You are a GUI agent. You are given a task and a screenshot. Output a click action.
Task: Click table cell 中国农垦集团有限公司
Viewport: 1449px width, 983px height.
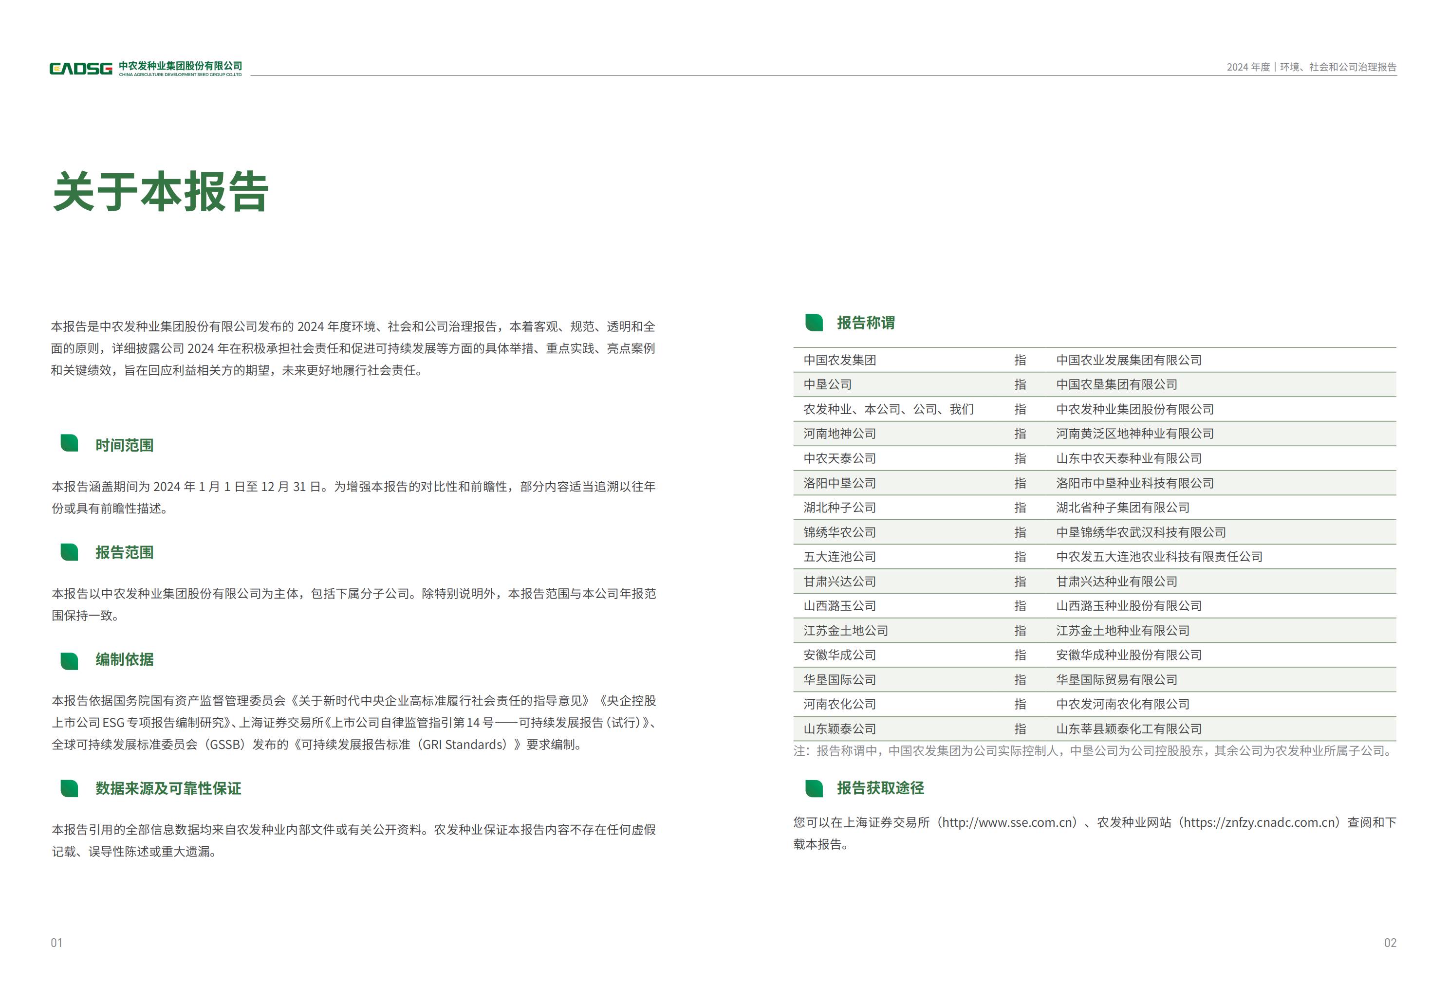coord(1116,384)
